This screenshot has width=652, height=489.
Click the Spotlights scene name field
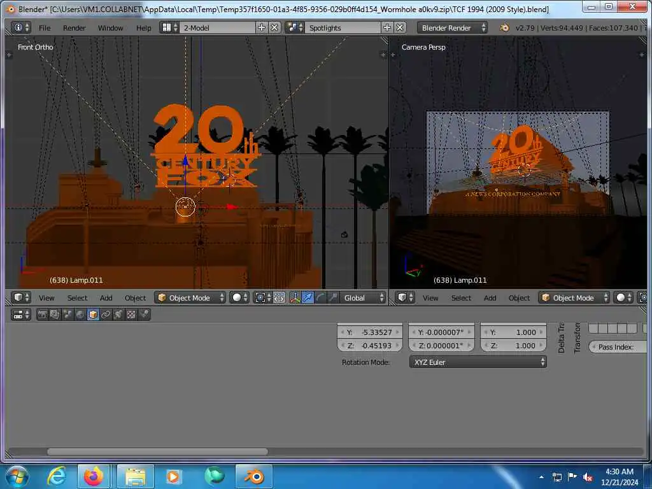343,28
